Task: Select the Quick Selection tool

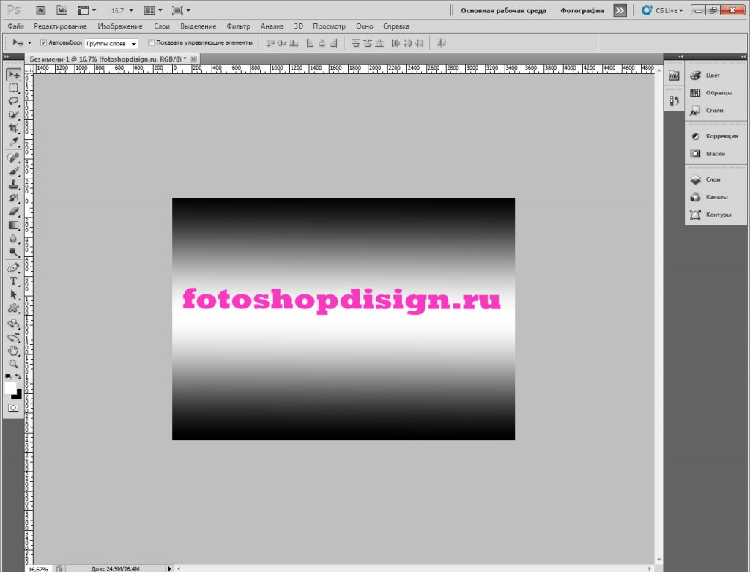Action: pyautogui.click(x=13, y=115)
